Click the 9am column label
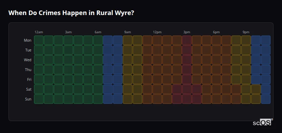282x133 pixels. (x=128, y=32)
